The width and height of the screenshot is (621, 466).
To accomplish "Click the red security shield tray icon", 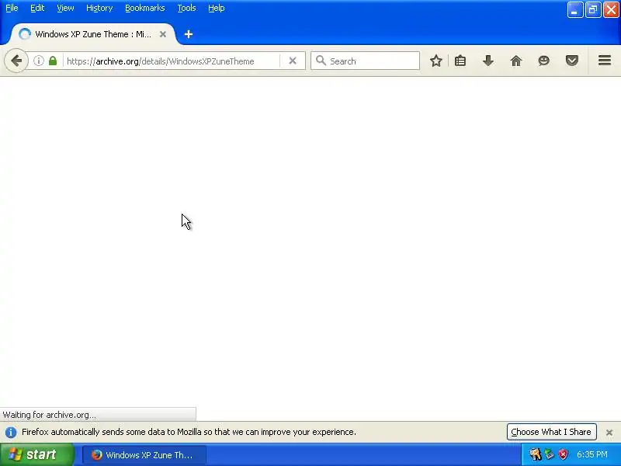I will pyautogui.click(x=563, y=454).
